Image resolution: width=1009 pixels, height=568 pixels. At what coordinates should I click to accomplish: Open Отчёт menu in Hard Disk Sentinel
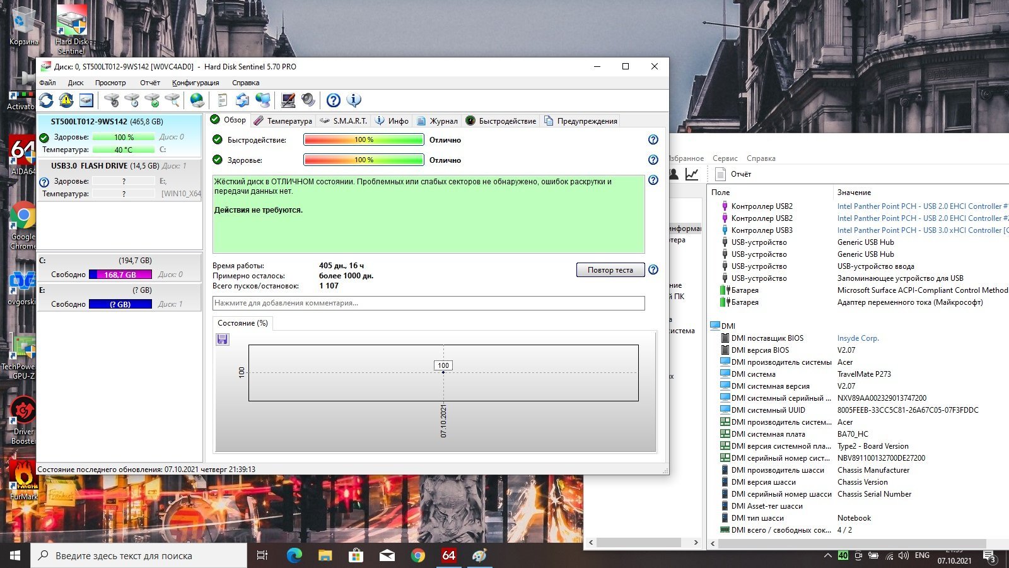tap(150, 83)
